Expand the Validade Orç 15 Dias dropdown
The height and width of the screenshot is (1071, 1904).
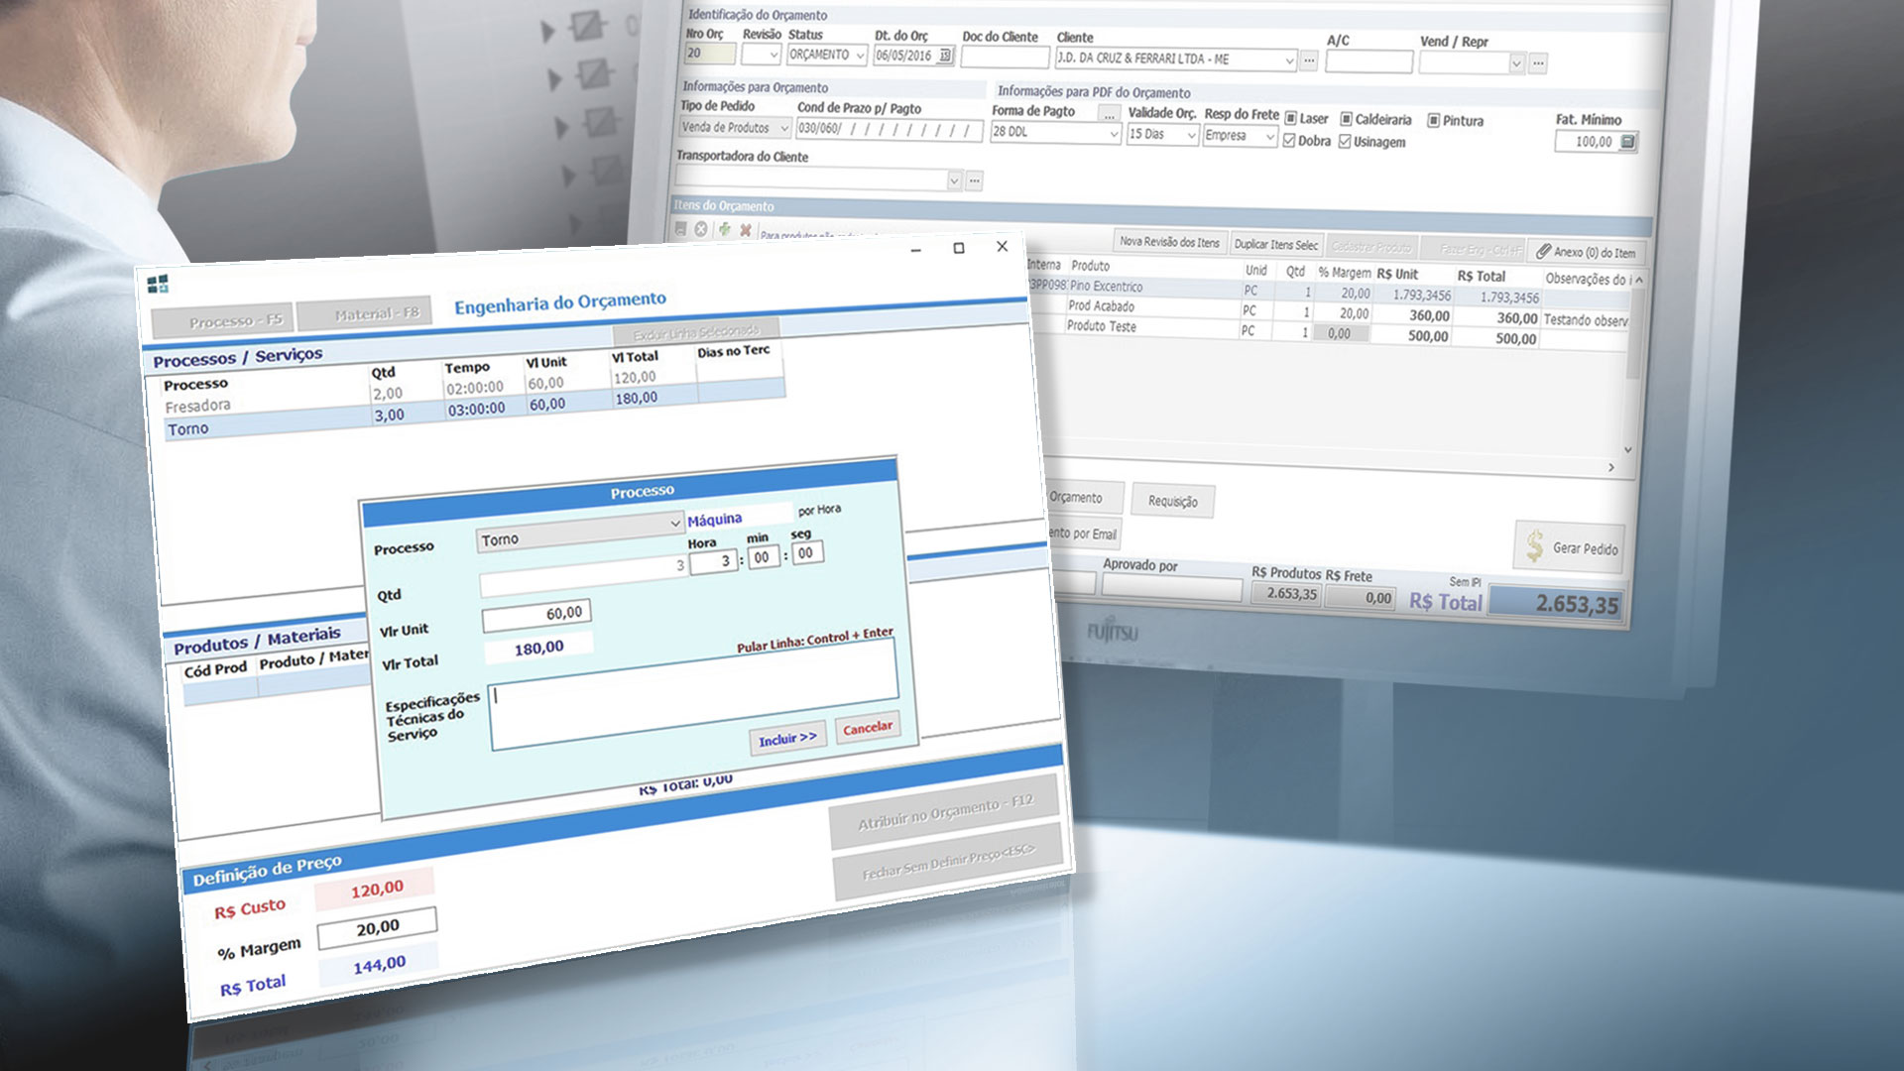point(1192,135)
